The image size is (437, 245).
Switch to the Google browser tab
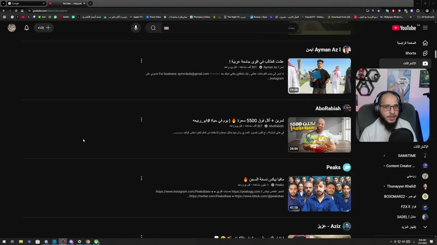[x=26, y=3]
